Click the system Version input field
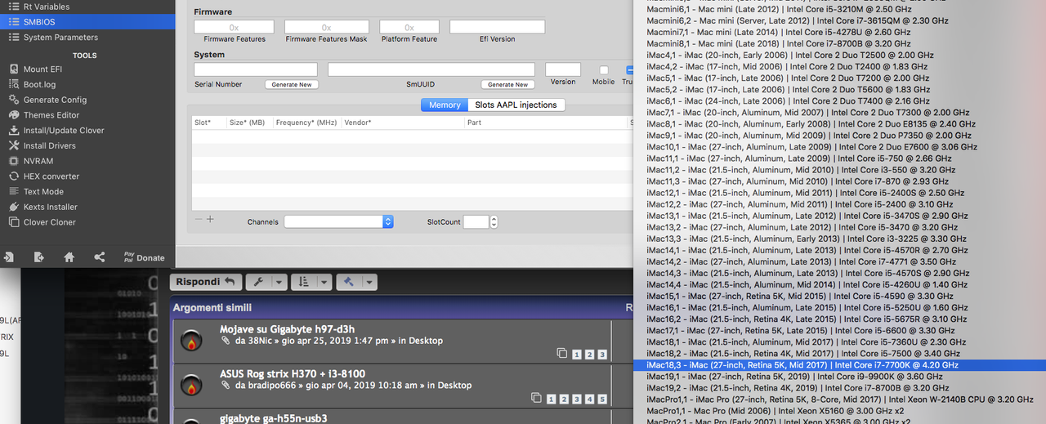Viewport: 1046px width, 424px height. pos(563,69)
